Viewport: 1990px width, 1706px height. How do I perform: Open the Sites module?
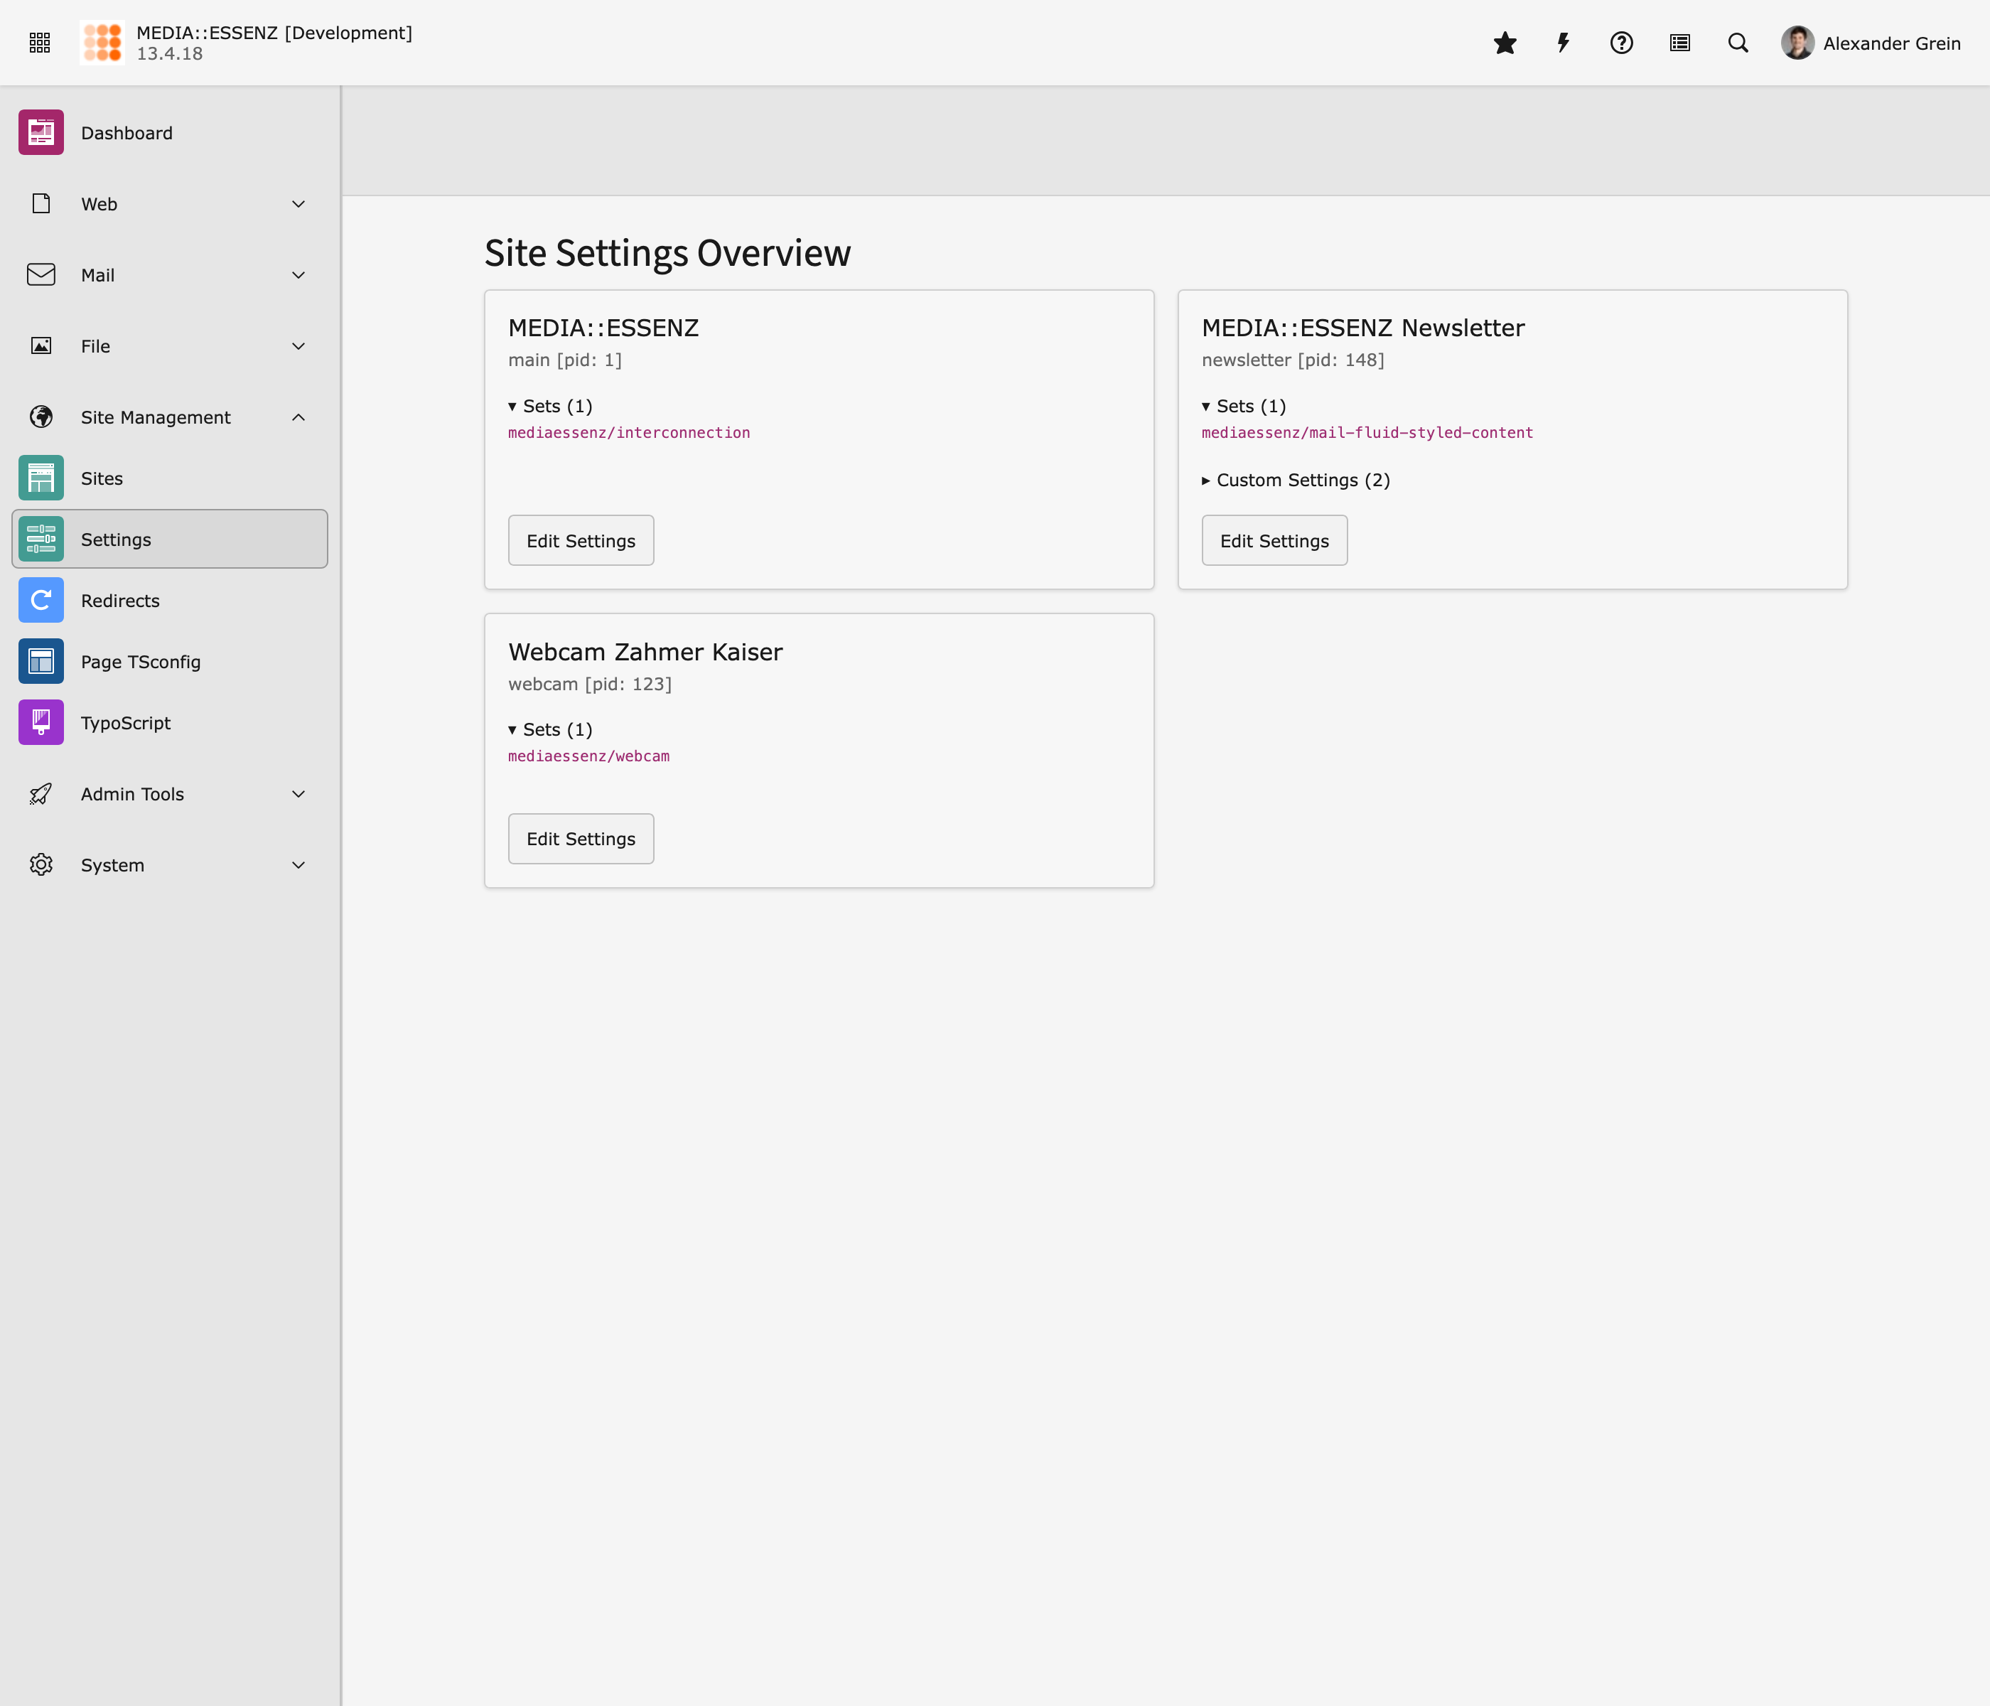click(102, 478)
